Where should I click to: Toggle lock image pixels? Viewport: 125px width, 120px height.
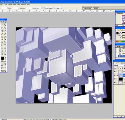pyautogui.click(x=120, y=68)
